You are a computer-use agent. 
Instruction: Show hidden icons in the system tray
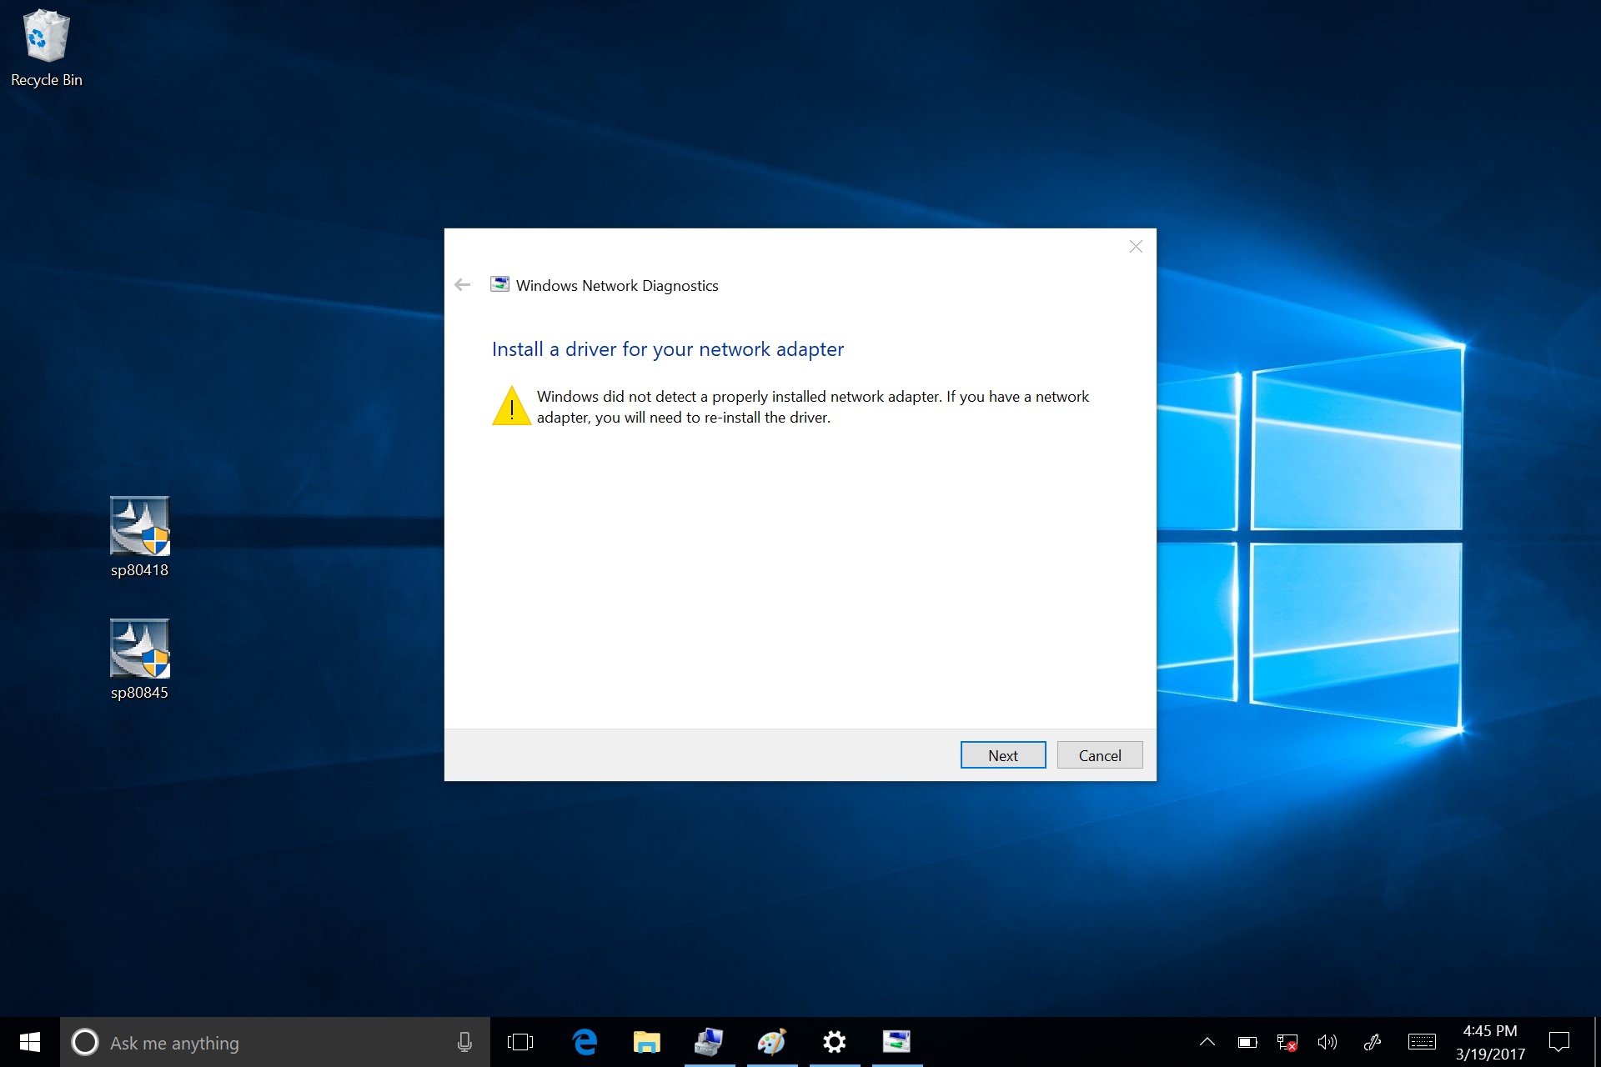[1207, 1042]
